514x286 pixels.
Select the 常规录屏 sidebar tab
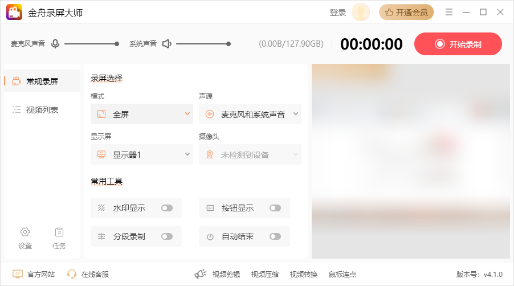42,81
